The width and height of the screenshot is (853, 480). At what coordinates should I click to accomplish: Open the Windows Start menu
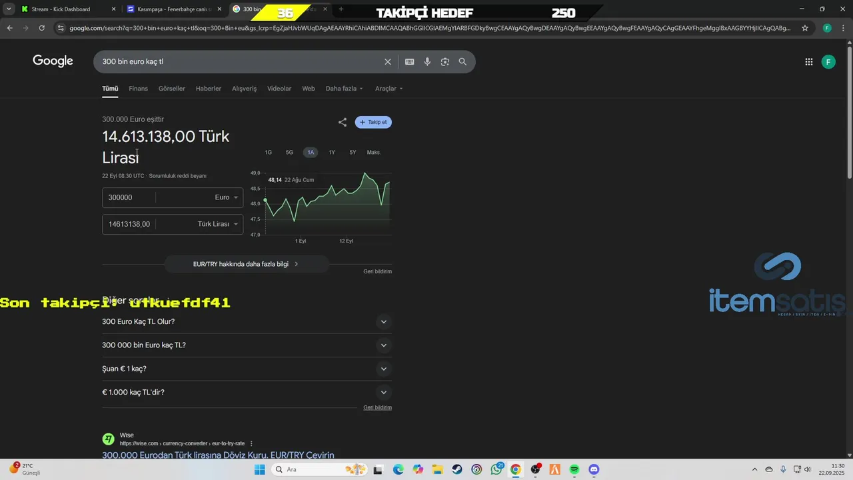(259, 469)
